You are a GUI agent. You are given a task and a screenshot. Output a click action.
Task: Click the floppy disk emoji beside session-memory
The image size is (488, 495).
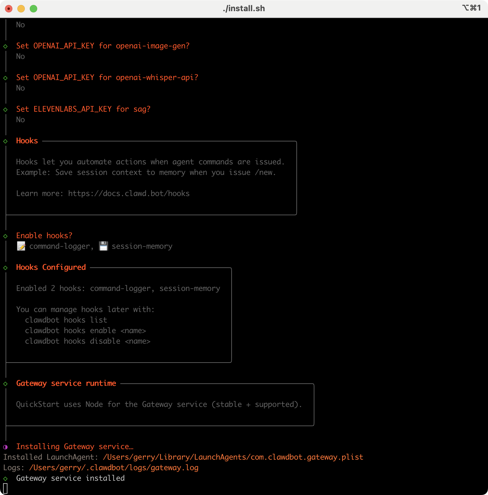[103, 246]
